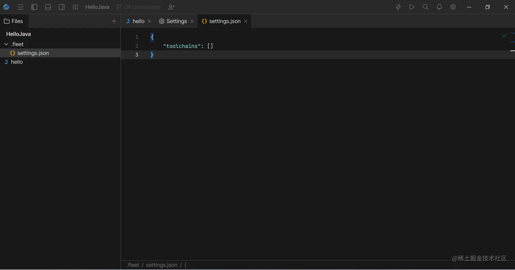Screen dimensions: 515x270
Task: Click the opening brace on line 1
Action: [152, 37]
